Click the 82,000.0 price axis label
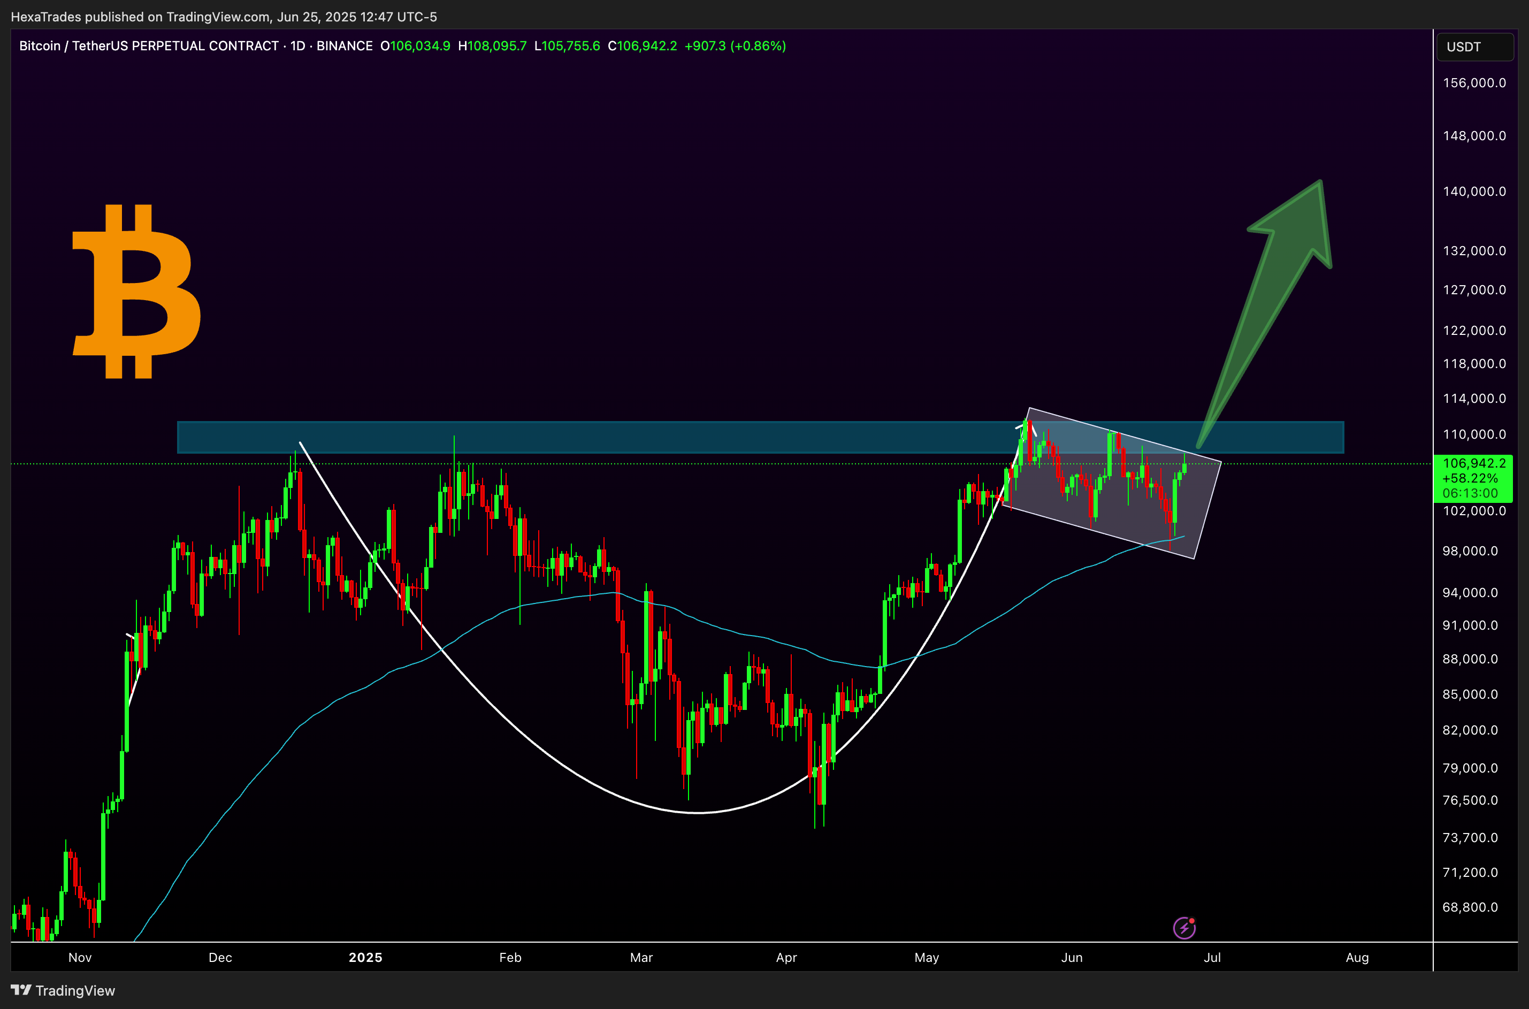The height and width of the screenshot is (1009, 1529). click(1470, 730)
